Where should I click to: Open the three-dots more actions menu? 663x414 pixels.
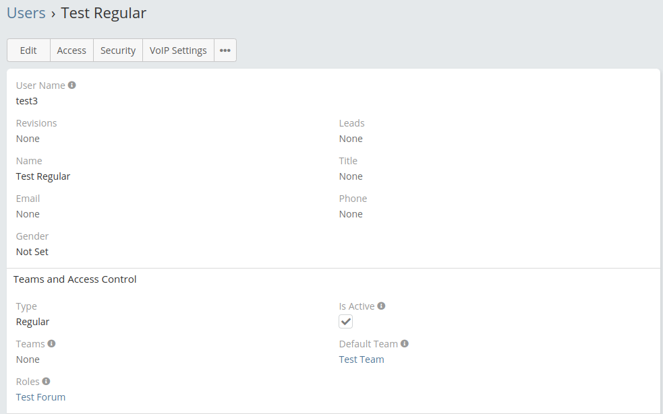click(225, 50)
